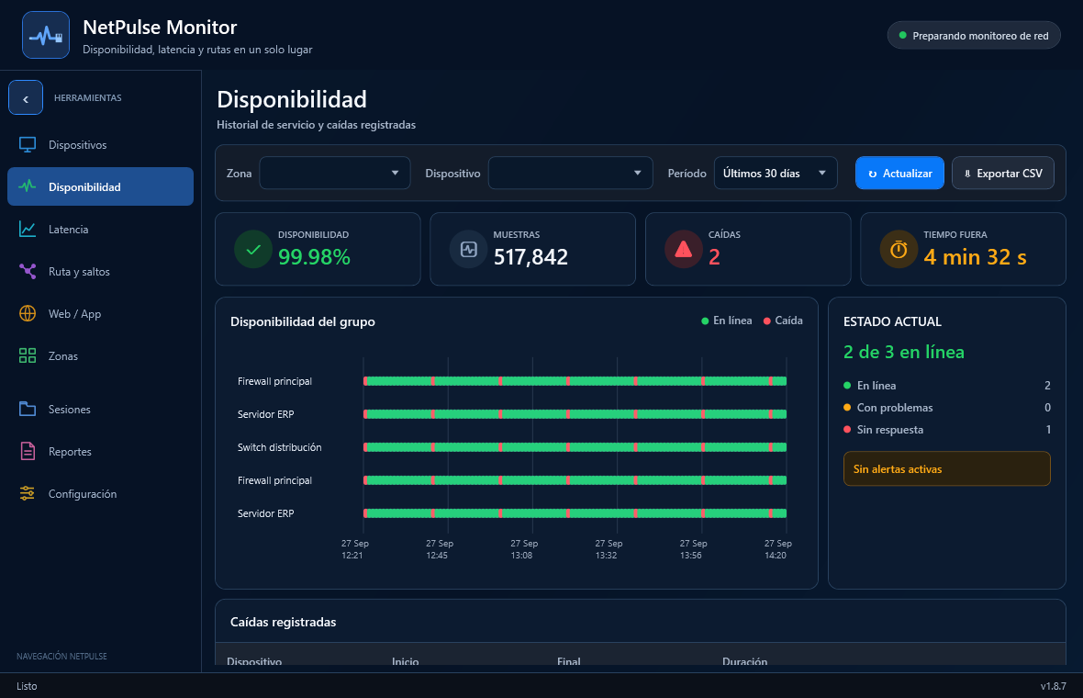This screenshot has width=1083, height=698.
Task: Click the Caída legend entry in chart
Action: click(x=783, y=321)
